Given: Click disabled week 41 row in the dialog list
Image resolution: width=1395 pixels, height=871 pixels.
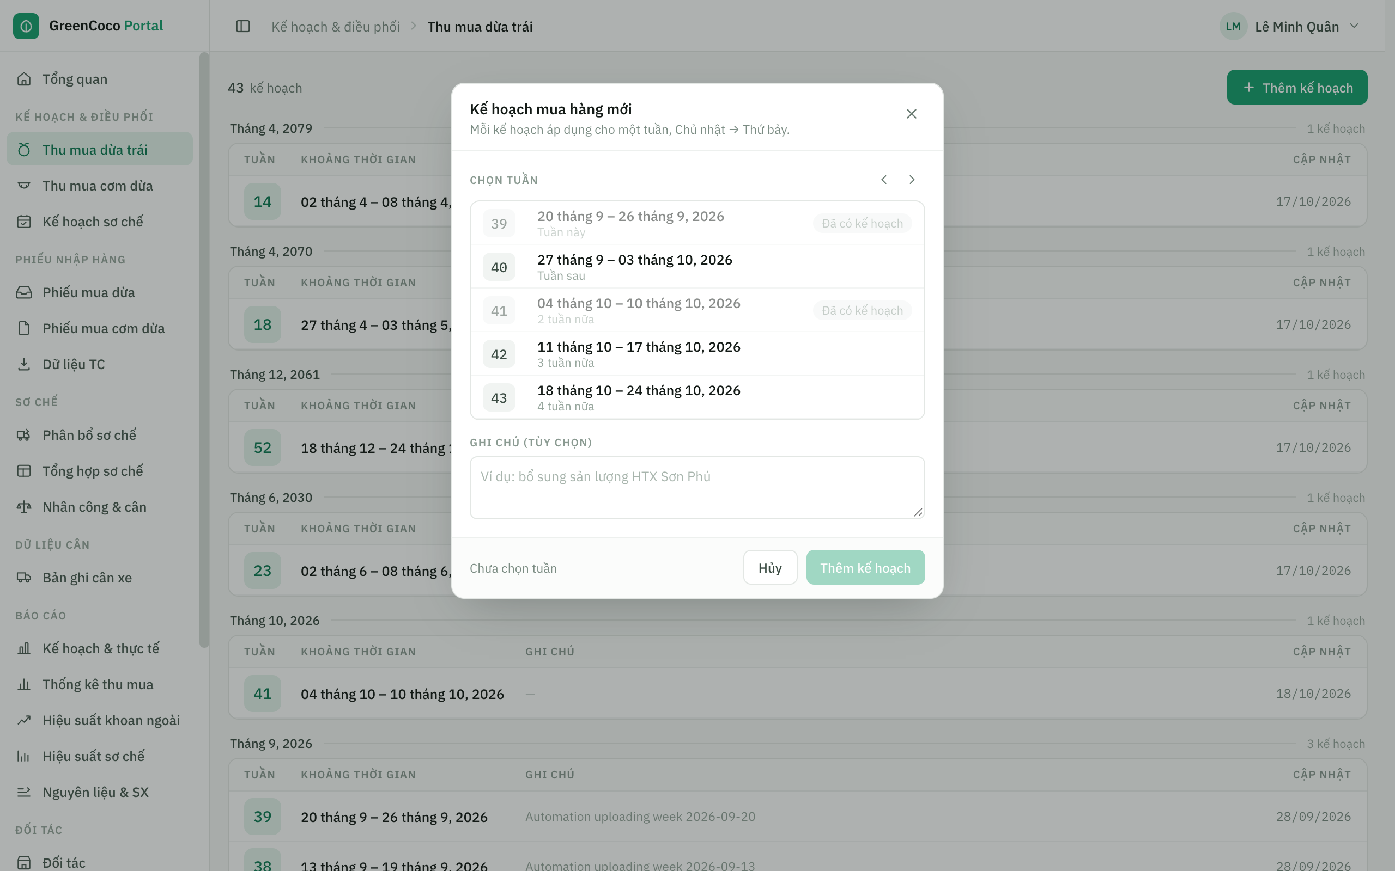Looking at the screenshot, I should pos(697,310).
